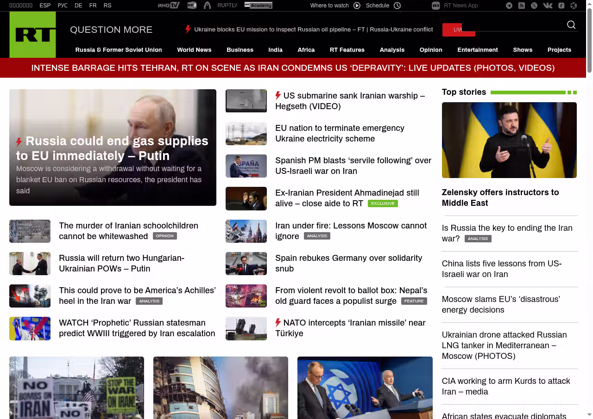Open the RSS feed icon
593x419 pixels.
(x=522, y=6)
